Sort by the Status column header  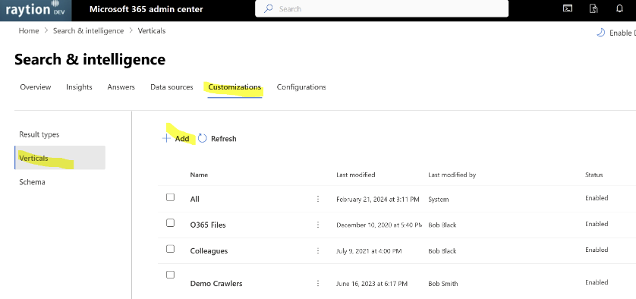point(593,175)
